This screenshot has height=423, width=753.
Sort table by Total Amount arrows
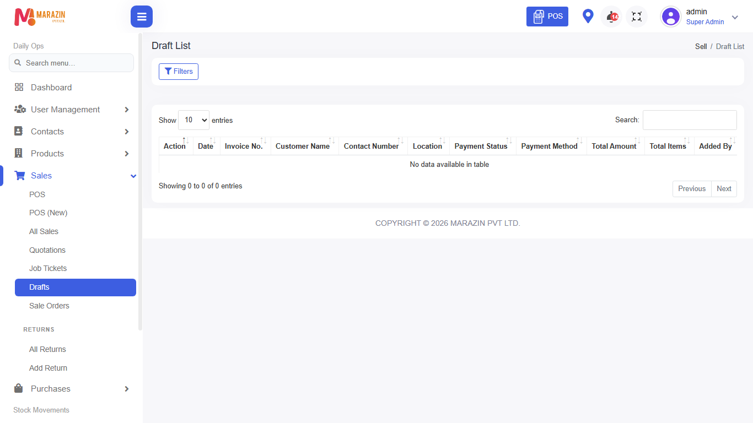click(x=638, y=141)
